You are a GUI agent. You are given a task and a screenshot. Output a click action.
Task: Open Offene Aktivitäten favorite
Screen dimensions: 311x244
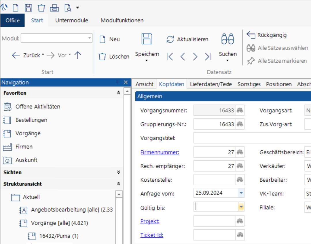tap(32, 107)
